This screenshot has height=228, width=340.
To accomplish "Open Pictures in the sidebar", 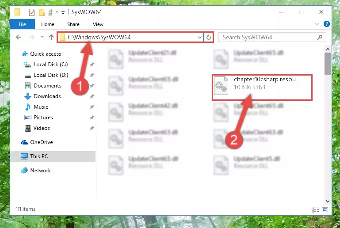I will coord(38,118).
